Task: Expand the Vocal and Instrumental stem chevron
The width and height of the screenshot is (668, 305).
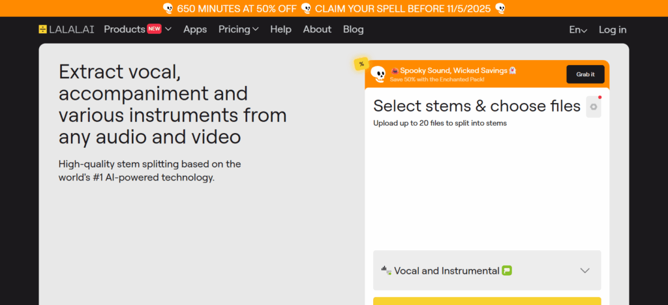Action: coord(584,270)
